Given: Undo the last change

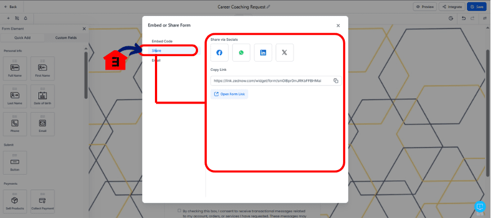Looking at the screenshot, I should pyautogui.click(x=464, y=19).
